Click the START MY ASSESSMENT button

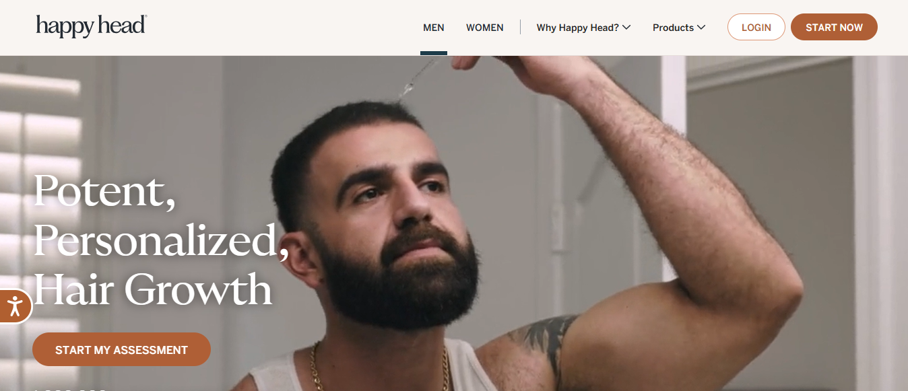[121, 349]
